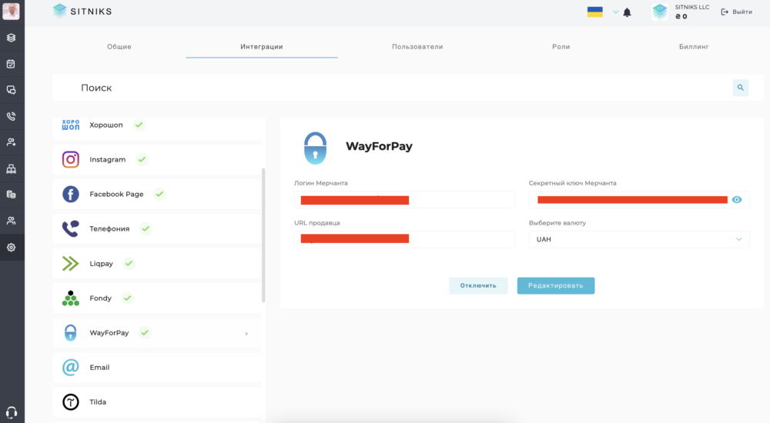
Task: Click the Выйти logout button
Action: (x=737, y=12)
